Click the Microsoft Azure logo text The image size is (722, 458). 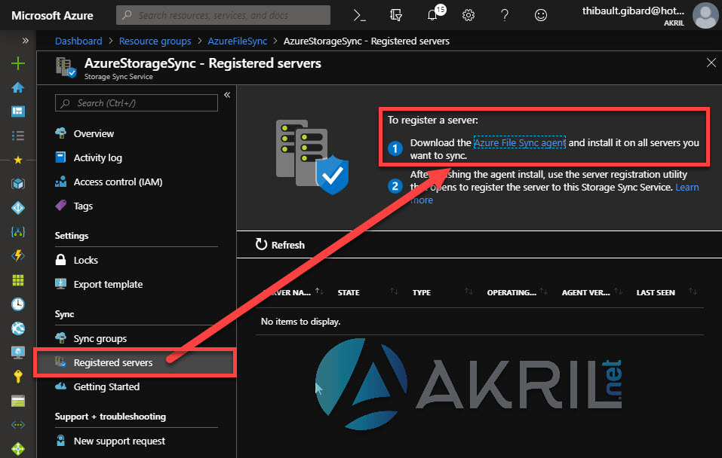[52, 16]
